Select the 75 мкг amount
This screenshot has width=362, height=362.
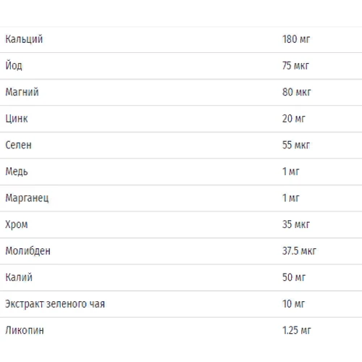click(295, 66)
